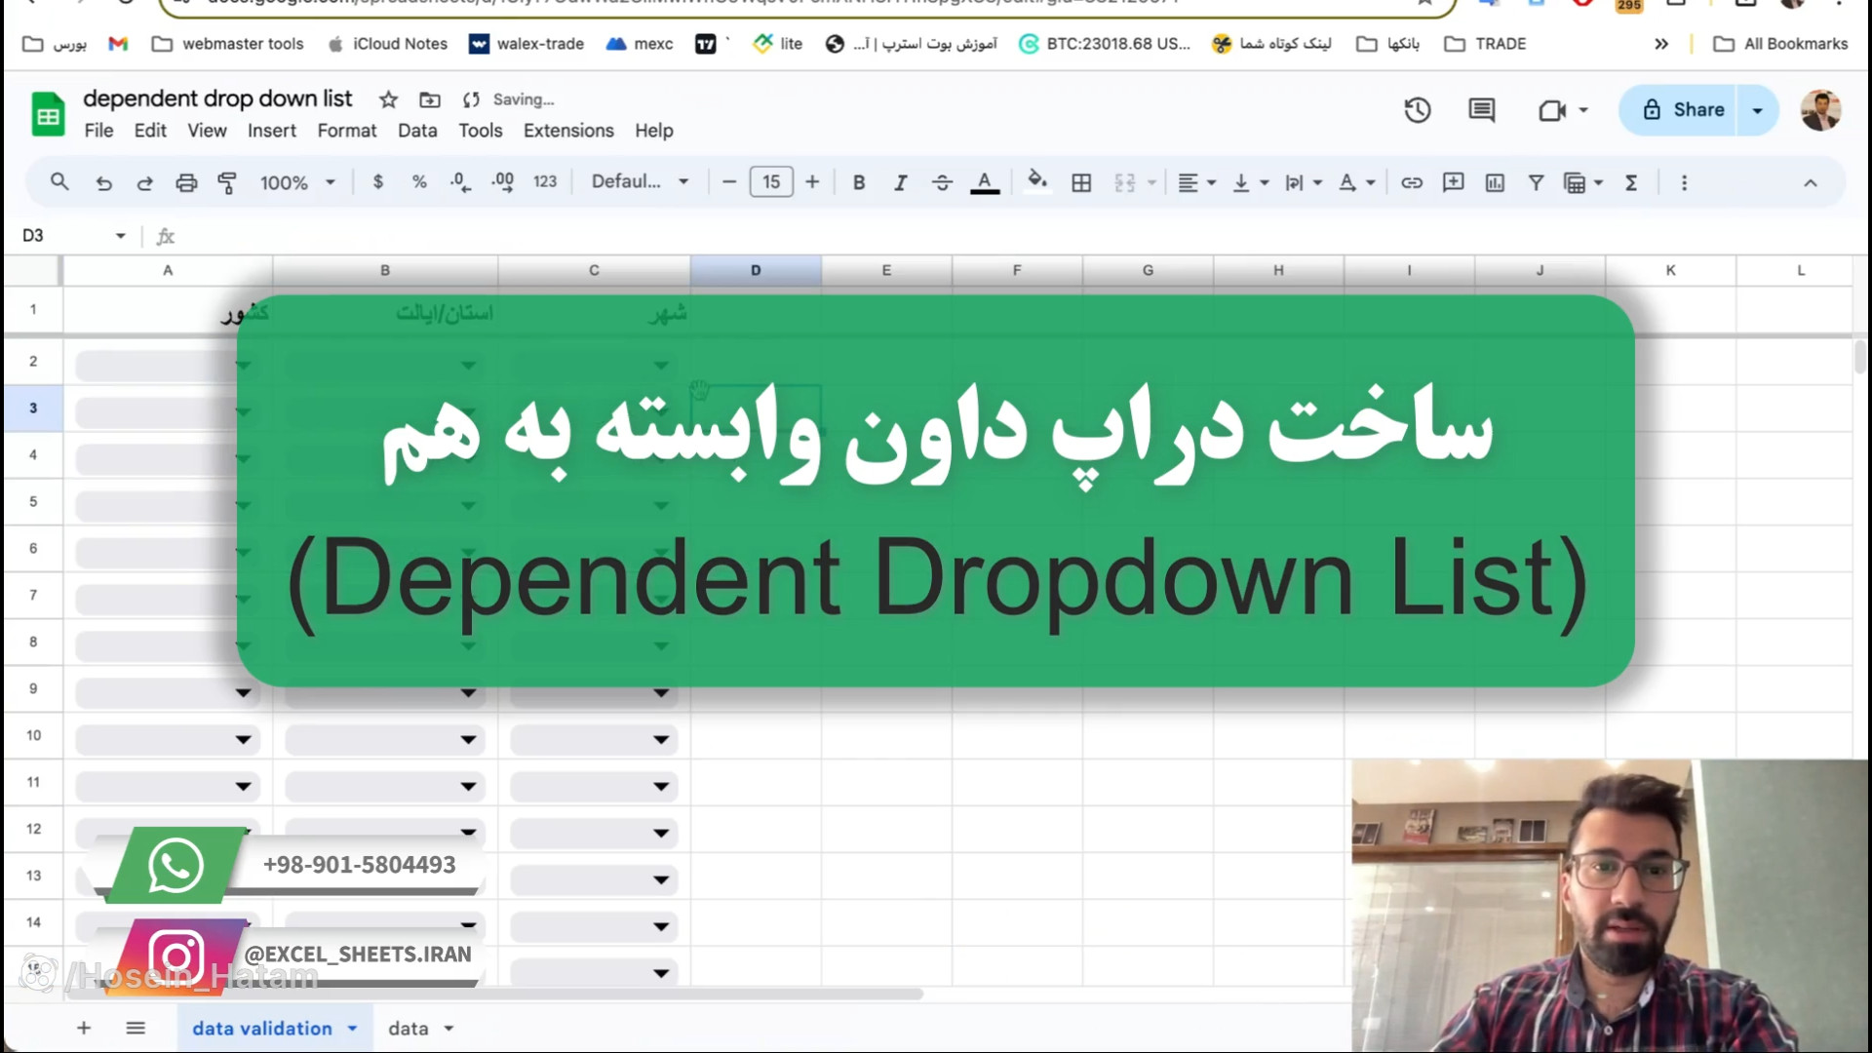Format as percent

click(419, 182)
